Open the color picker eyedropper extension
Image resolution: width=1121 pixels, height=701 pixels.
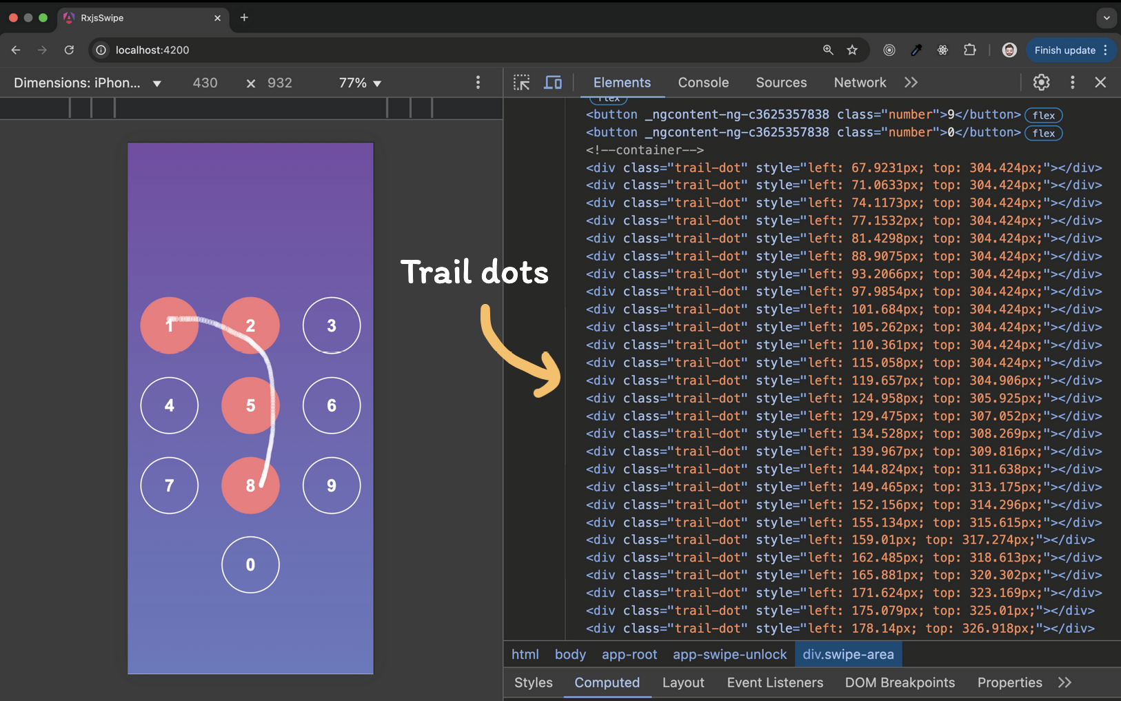[916, 50]
